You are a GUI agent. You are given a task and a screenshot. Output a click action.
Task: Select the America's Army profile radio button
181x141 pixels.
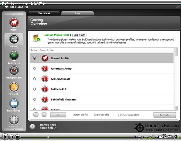tap(35, 69)
